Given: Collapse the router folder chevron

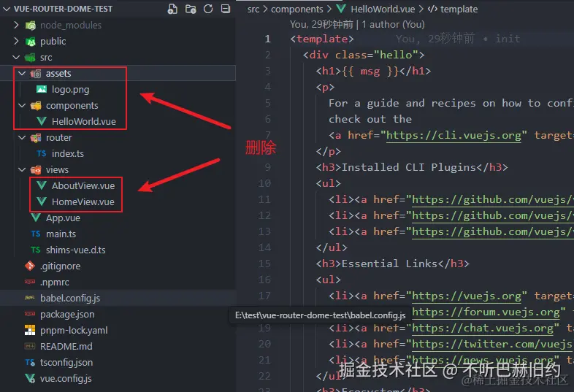Looking at the screenshot, I should (22, 138).
